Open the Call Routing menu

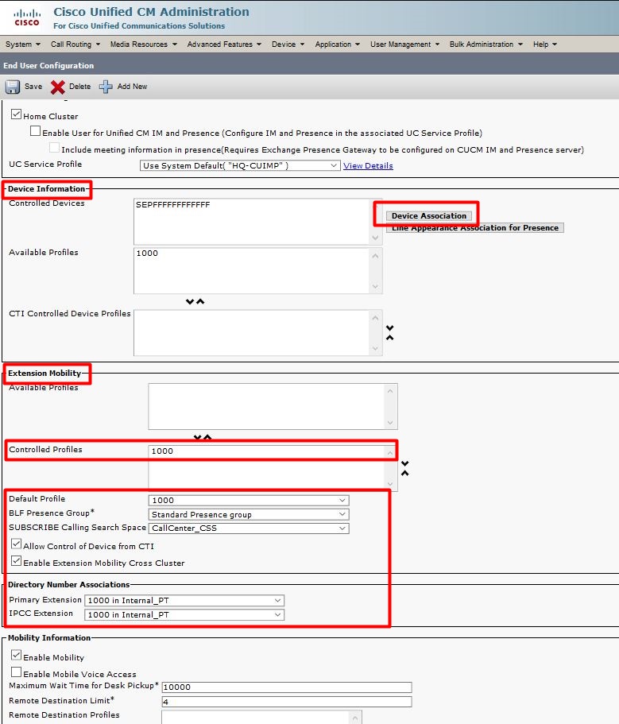(75, 45)
